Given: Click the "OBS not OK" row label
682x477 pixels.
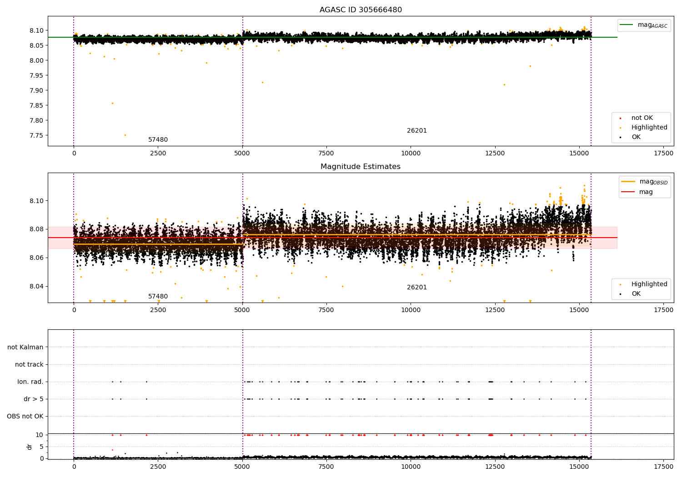Looking at the screenshot, I should pyautogui.click(x=25, y=417).
